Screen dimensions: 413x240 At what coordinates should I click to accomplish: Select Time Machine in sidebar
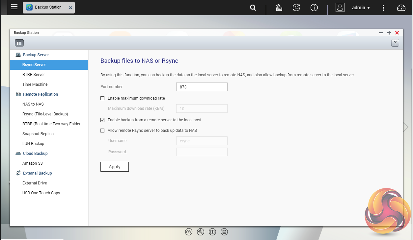click(35, 84)
